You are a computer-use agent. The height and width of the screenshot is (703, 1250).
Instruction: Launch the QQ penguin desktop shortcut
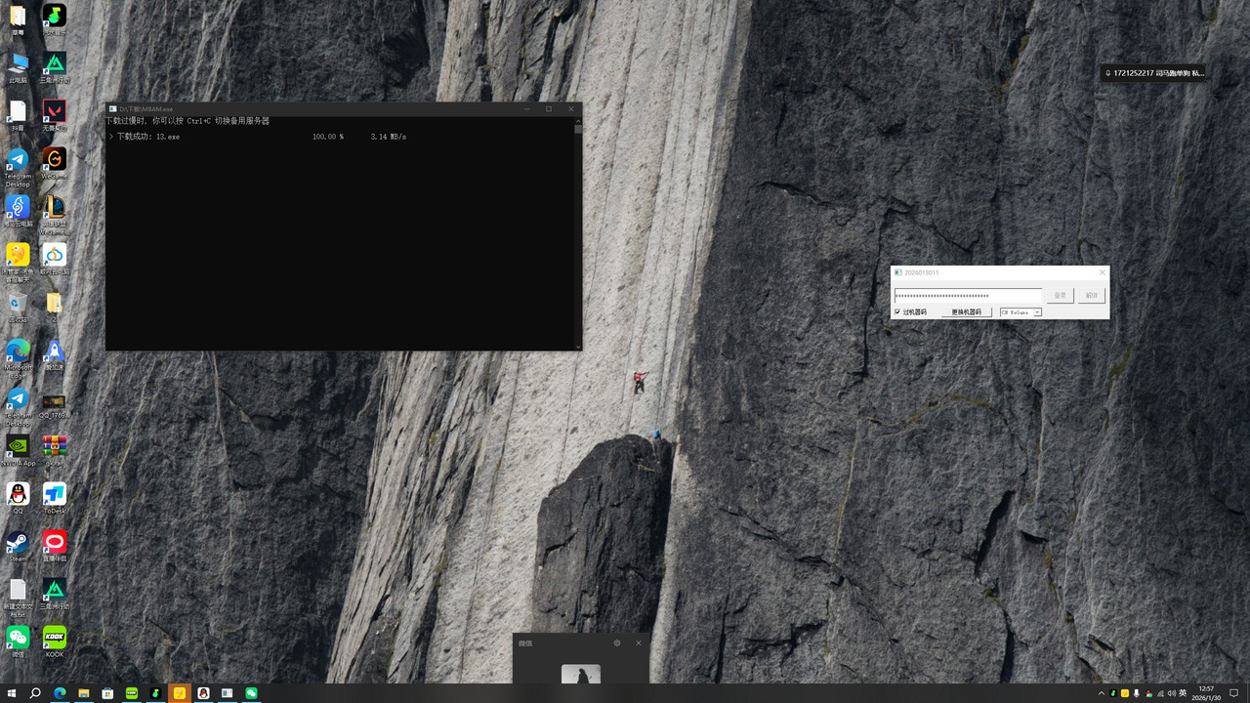18,498
